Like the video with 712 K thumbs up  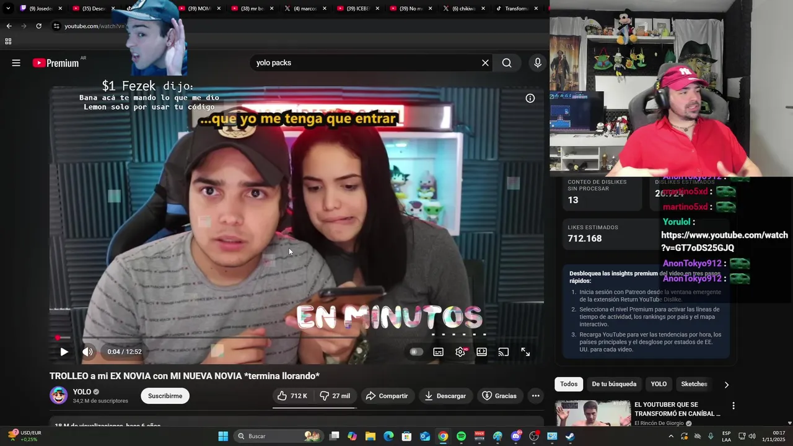292,396
